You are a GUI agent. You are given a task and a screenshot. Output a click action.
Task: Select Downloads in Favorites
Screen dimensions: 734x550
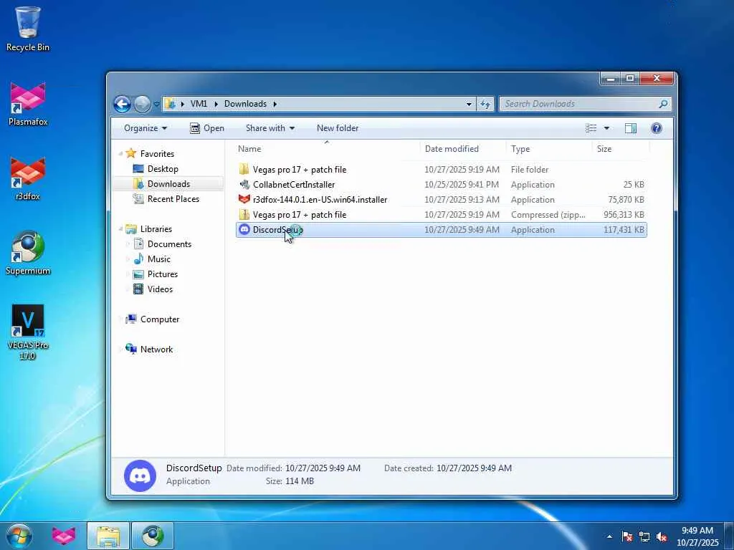[x=168, y=184]
